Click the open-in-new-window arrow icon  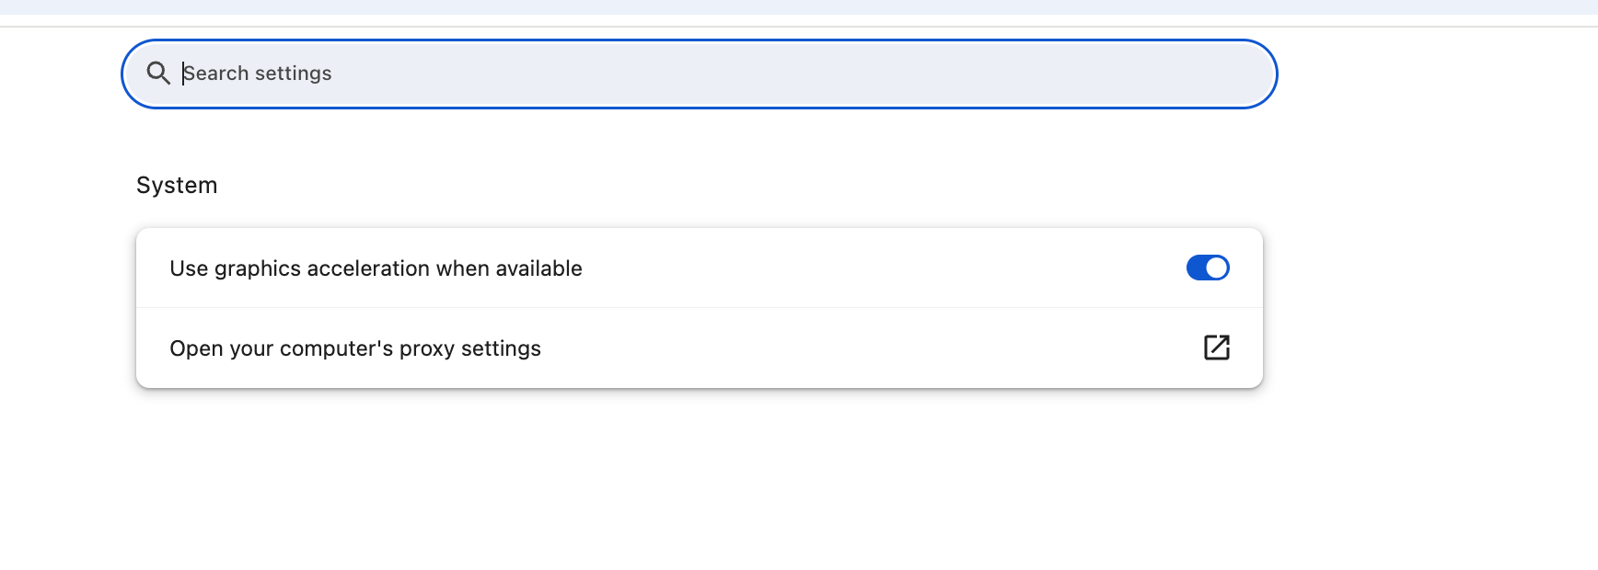pos(1217,348)
